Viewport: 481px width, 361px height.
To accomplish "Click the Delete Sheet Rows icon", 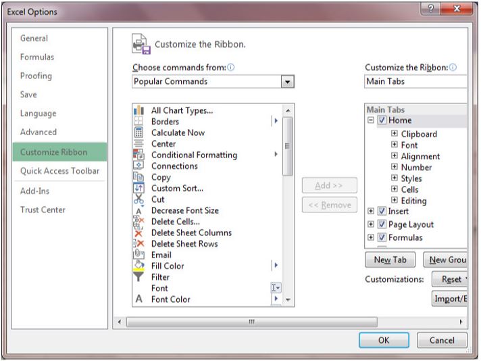I will (x=138, y=244).
